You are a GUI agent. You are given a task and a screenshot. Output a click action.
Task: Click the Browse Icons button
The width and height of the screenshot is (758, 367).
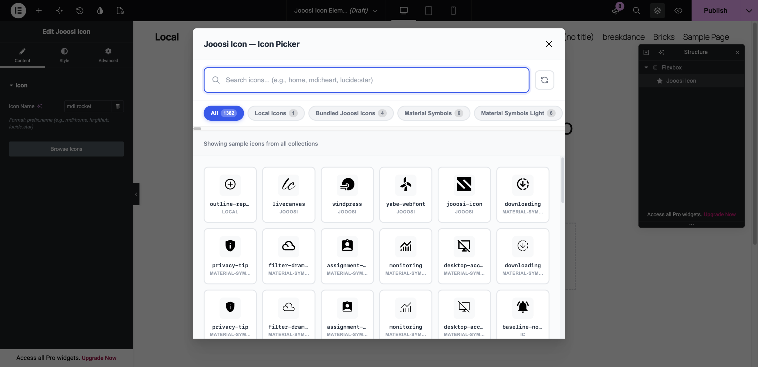pyautogui.click(x=66, y=149)
